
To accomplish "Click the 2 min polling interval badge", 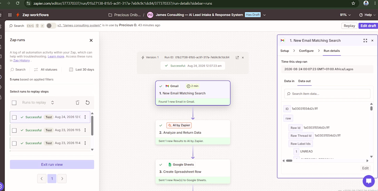I will (x=193, y=86).
